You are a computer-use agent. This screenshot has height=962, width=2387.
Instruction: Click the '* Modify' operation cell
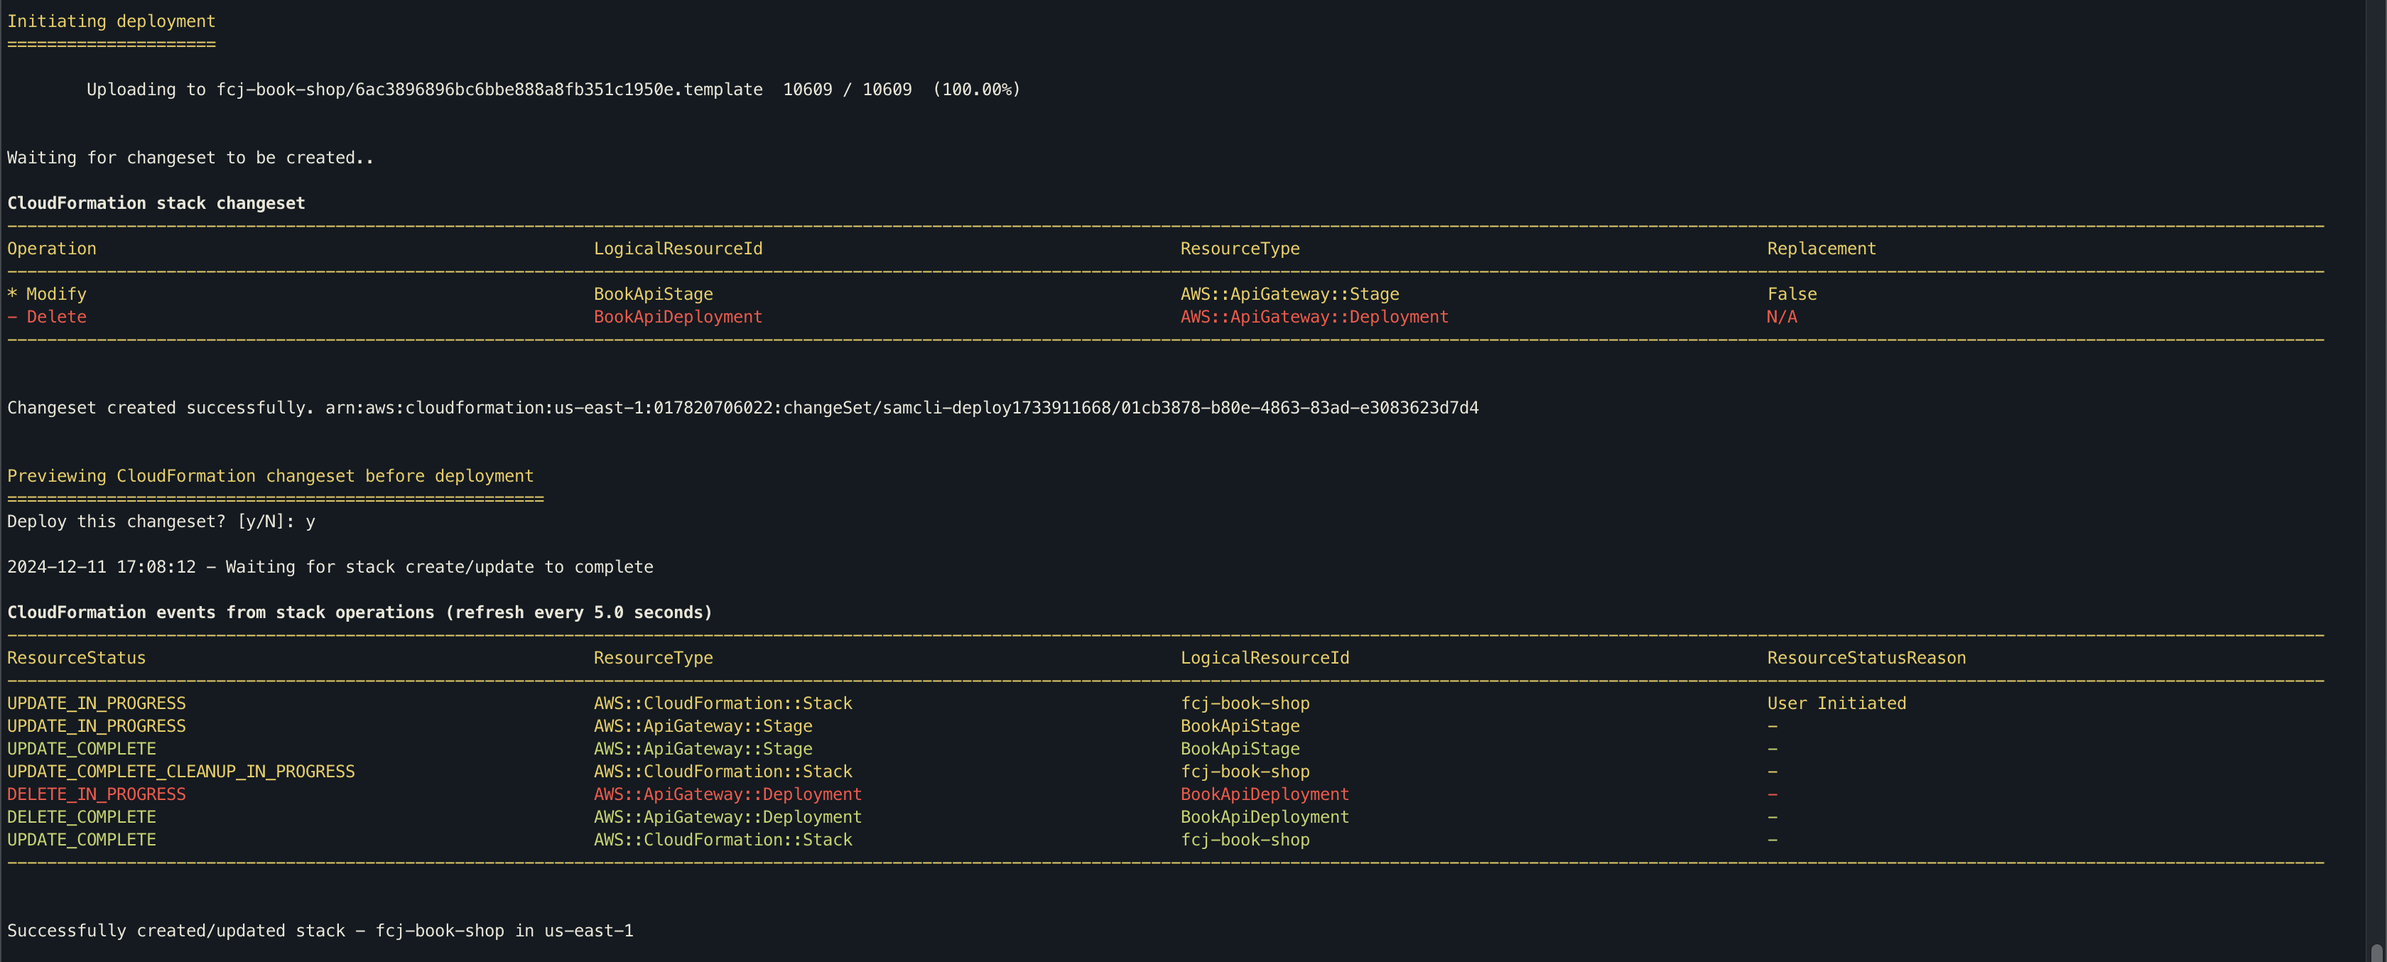pyautogui.click(x=46, y=294)
